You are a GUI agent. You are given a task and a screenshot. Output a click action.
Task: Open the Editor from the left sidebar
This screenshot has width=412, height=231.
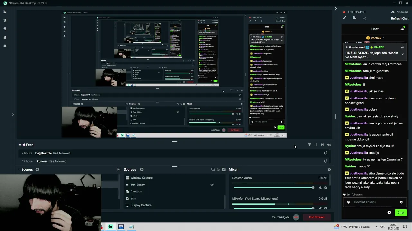tap(5, 12)
